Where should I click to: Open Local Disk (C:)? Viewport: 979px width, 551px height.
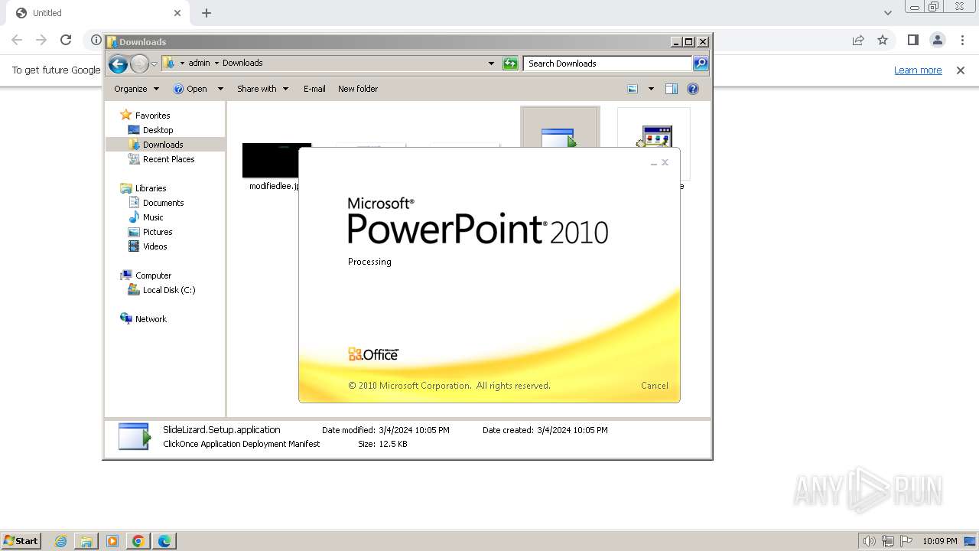coord(169,290)
